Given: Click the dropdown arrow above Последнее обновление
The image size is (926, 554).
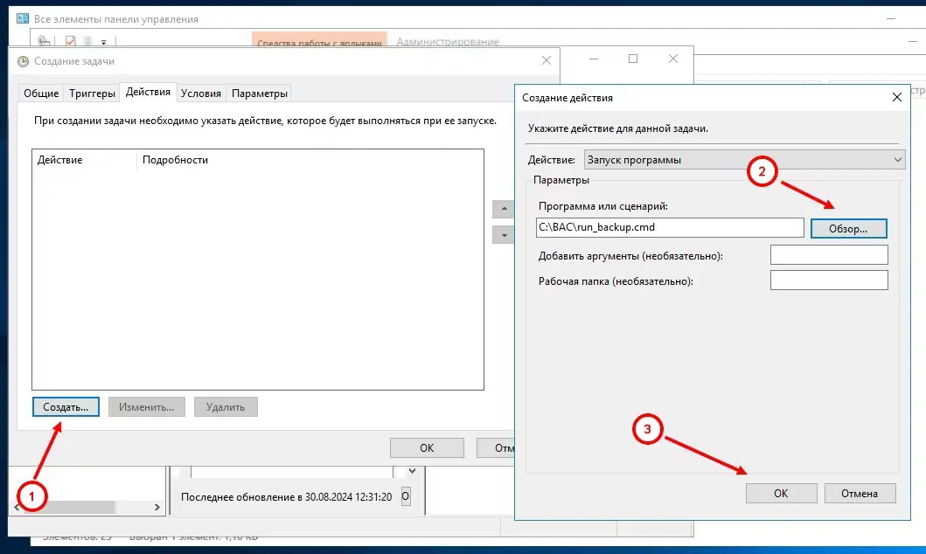Looking at the screenshot, I should click(x=412, y=471).
